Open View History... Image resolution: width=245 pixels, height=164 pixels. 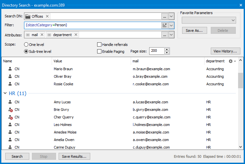point(225,51)
